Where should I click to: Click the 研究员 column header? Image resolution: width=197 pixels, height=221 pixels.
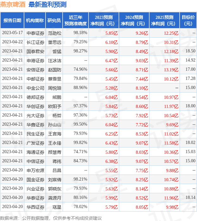coord(54,20)
